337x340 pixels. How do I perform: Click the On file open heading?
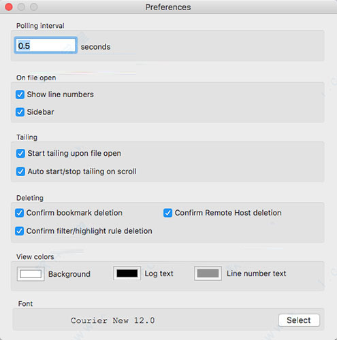point(36,78)
